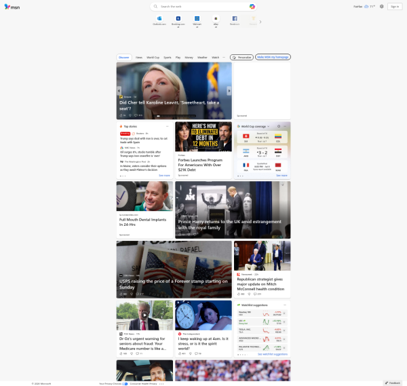The width and height of the screenshot is (407, 386).
Task: Play the Dr Oz Medicare fraud video
Action: (x=144, y=315)
